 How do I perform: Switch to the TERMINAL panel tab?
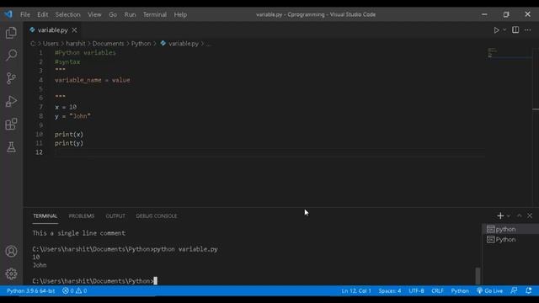point(45,216)
